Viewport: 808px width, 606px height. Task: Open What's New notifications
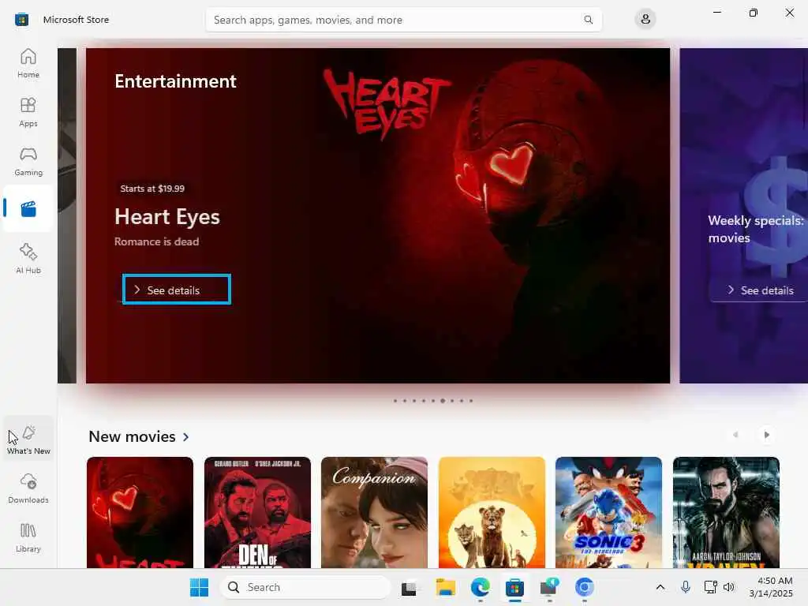[28, 439]
